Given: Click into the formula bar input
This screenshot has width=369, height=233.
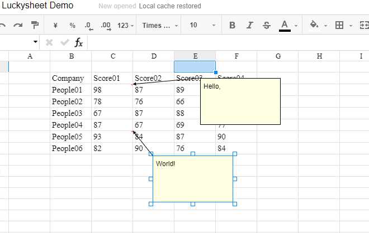Looking at the screenshot, I should (228, 42).
